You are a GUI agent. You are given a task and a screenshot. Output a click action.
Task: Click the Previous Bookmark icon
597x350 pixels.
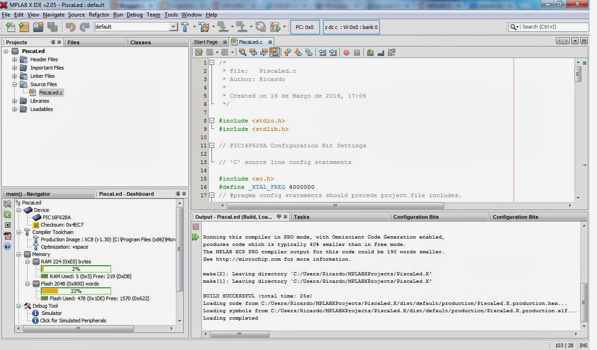coord(287,52)
